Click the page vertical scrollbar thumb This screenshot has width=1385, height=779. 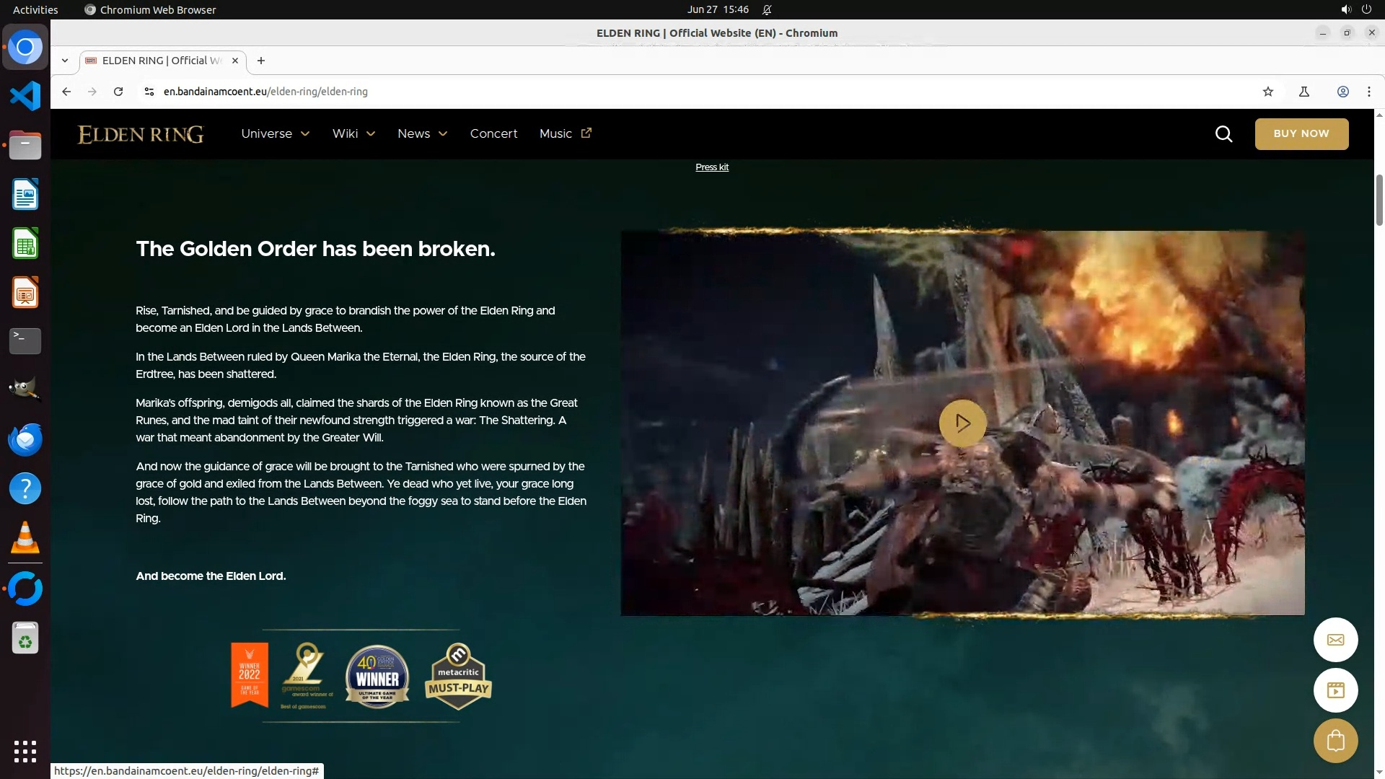(x=1379, y=201)
